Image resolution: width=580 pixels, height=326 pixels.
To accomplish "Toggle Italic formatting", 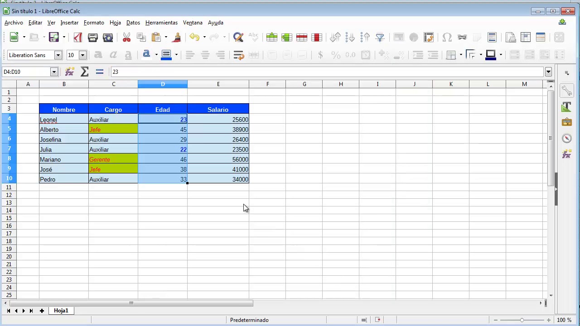I will pos(113,55).
